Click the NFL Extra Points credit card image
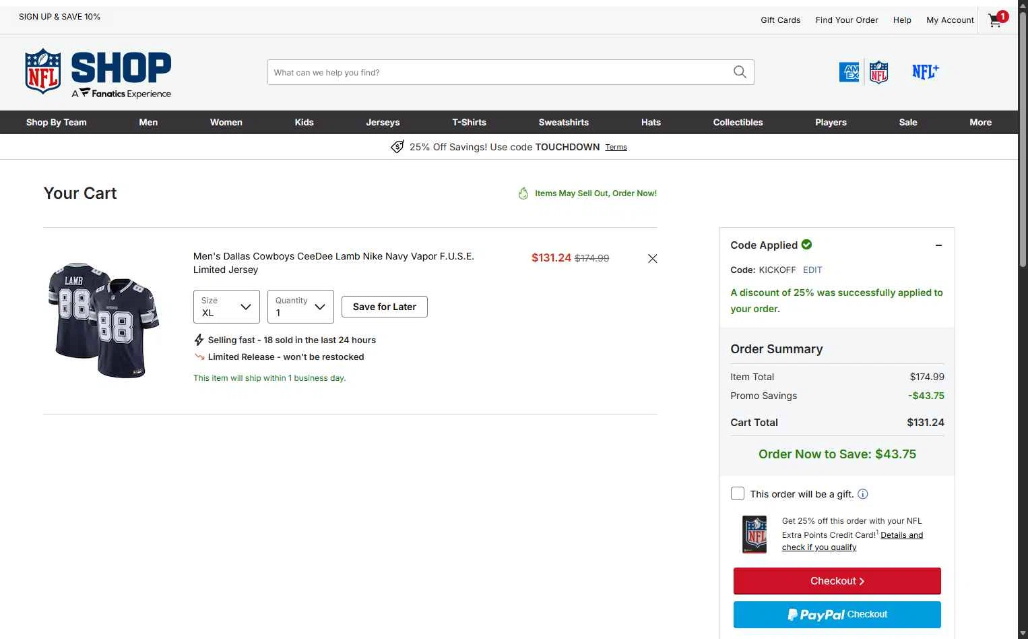Screen dimensions: 1028x639 tap(754, 535)
